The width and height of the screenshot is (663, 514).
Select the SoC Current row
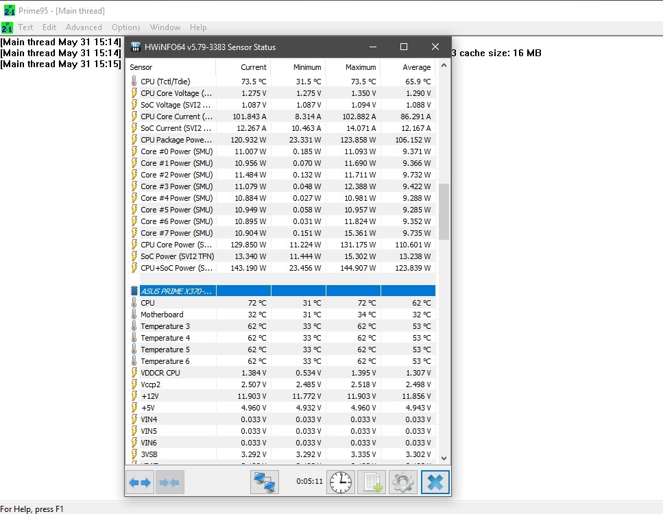point(280,128)
